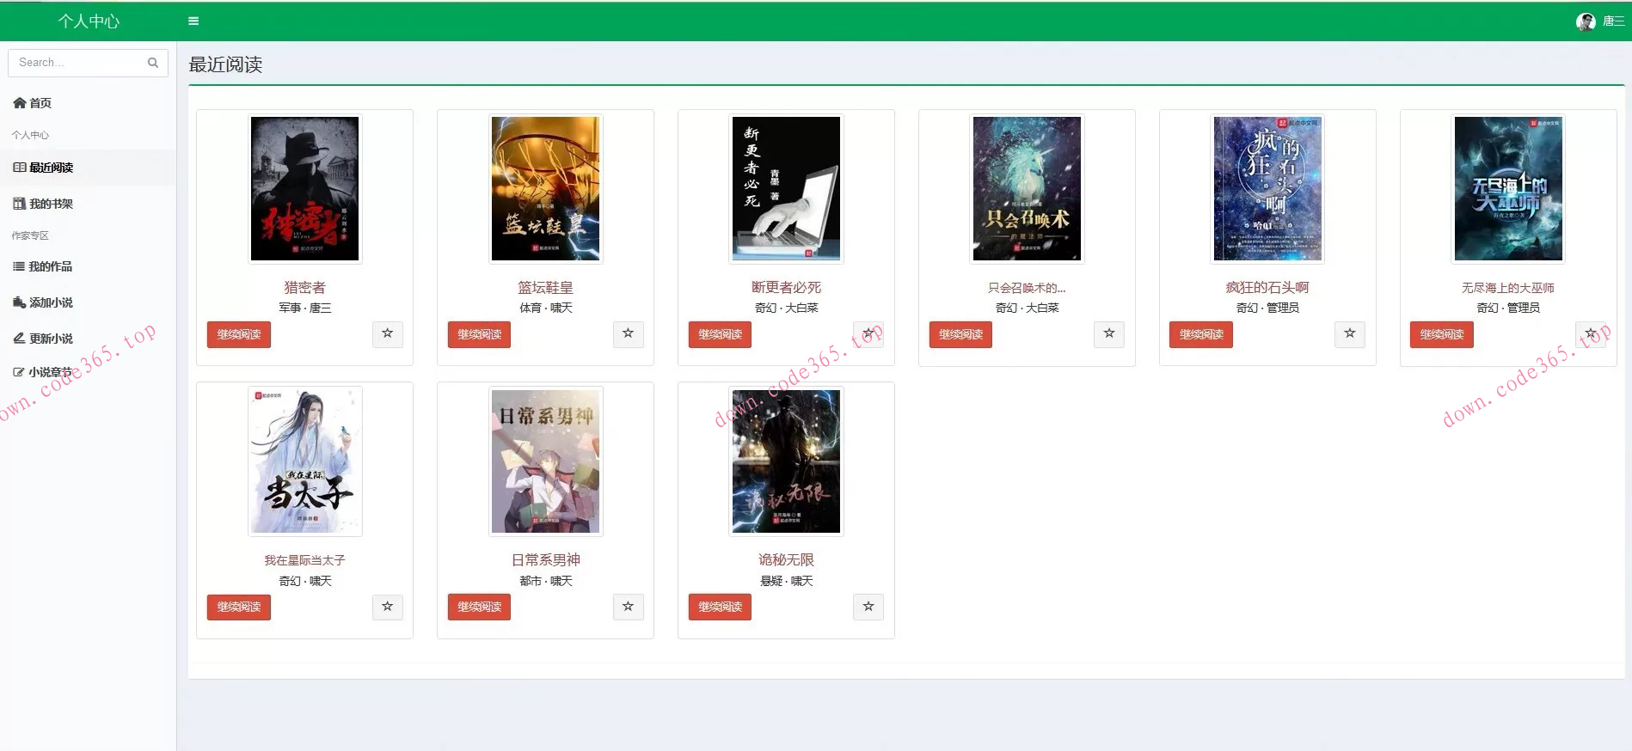Viewport: 1632px width, 751px height.
Task: Star the book 断更者必死
Action: coord(868,334)
